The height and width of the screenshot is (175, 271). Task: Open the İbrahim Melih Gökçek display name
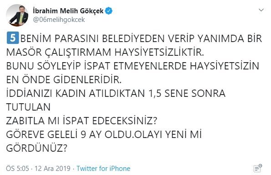[68, 11]
